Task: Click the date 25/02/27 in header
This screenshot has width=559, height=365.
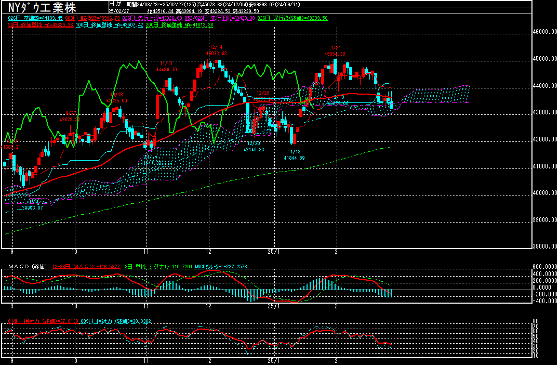Action: coord(119,11)
